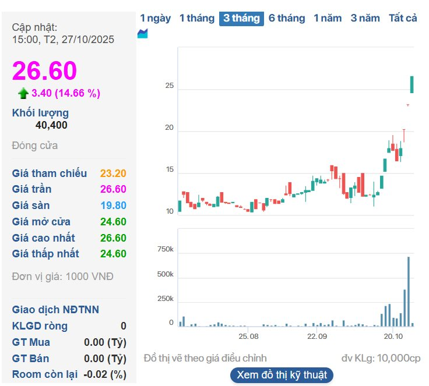The image size is (429, 386).
Task: Click the green up arrow price change icon
Action: [23, 93]
